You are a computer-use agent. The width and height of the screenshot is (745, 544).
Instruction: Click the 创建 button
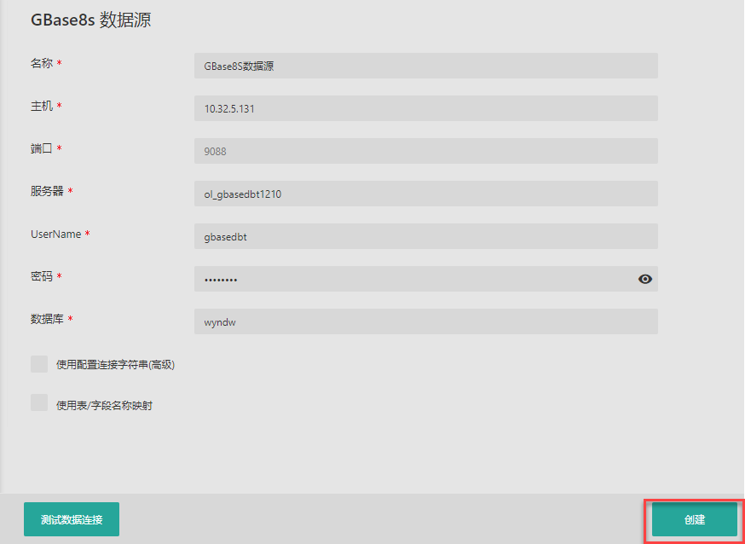coord(695,519)
